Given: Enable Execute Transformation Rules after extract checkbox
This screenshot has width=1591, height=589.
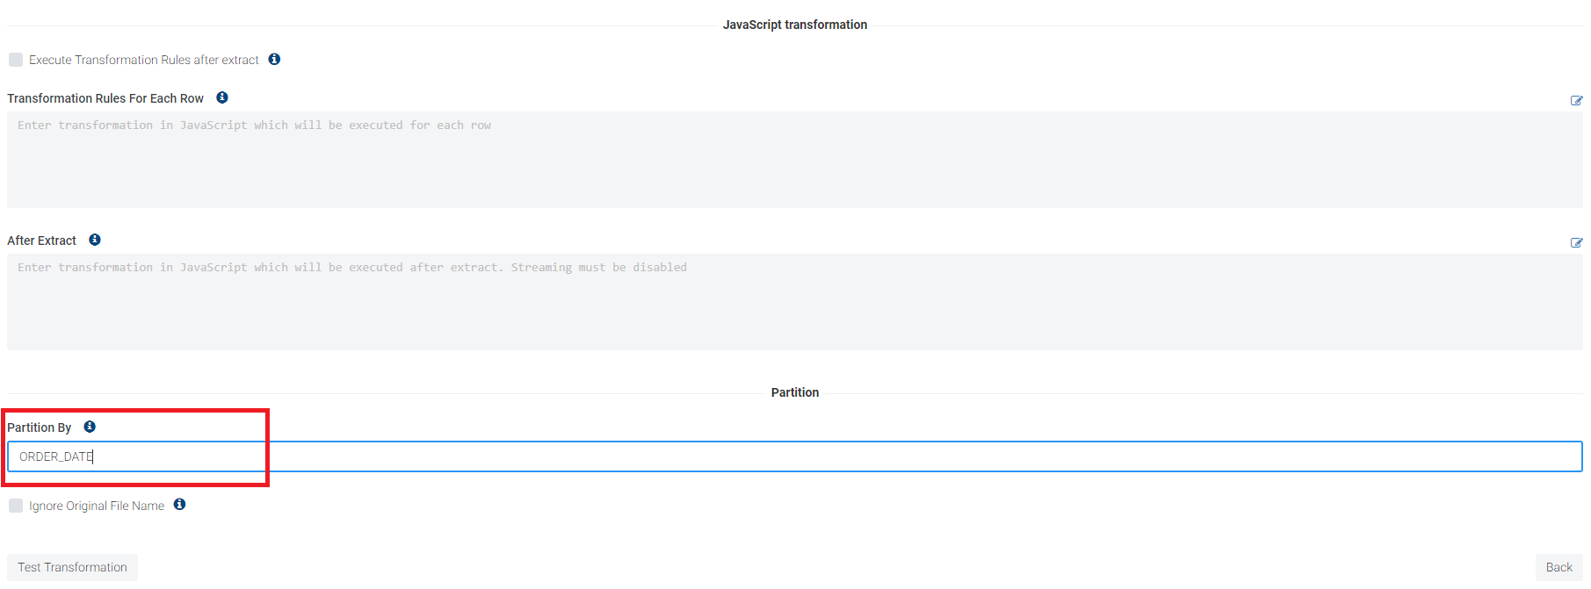Looking at the screenshot, I should coord(16,60).
